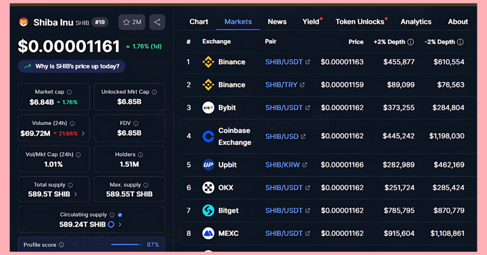This screenshot has width=487, height=255.
Task: Show info icon for -2% Depth column
Action: pos(460,42)
